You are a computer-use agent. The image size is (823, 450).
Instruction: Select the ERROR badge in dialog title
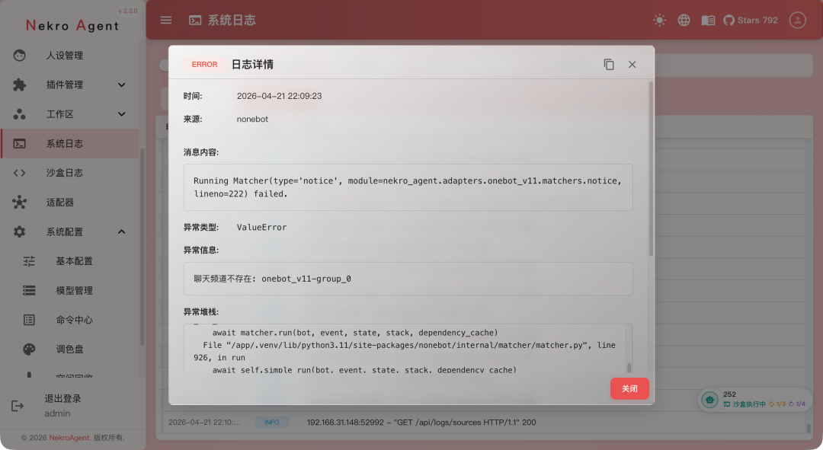pyautogui.click(x=204, y=65)
